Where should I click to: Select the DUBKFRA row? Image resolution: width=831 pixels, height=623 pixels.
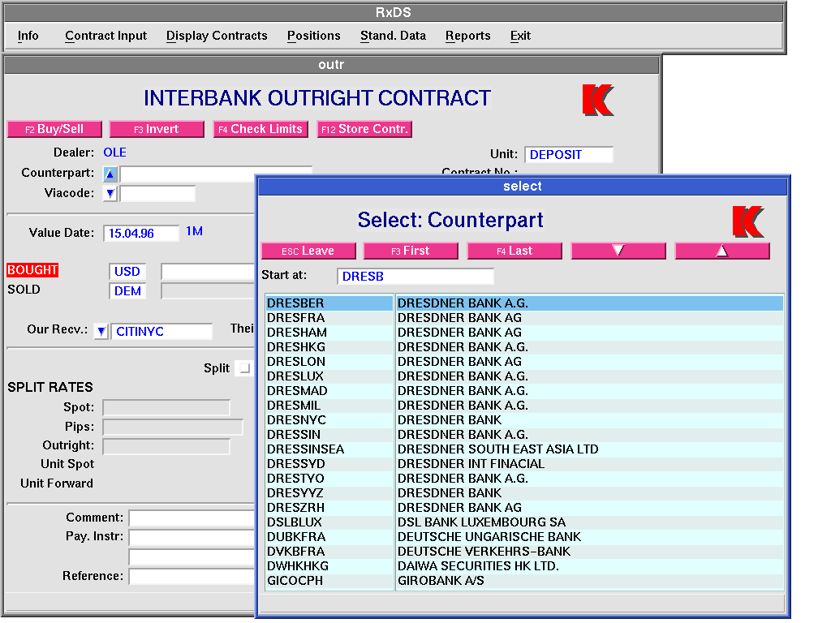point(524,537)
